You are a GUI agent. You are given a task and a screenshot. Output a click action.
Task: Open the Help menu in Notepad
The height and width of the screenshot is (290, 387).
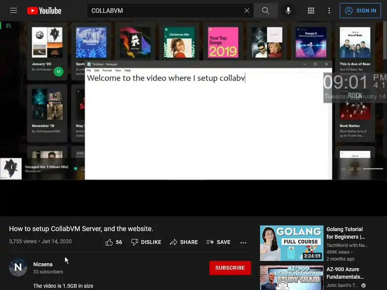point(127,71)
